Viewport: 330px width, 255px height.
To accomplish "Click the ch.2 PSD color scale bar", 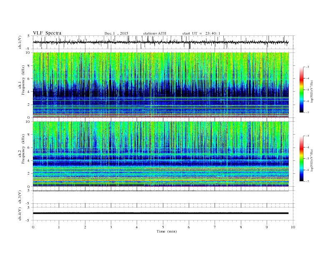I will [x=301, y=158].
